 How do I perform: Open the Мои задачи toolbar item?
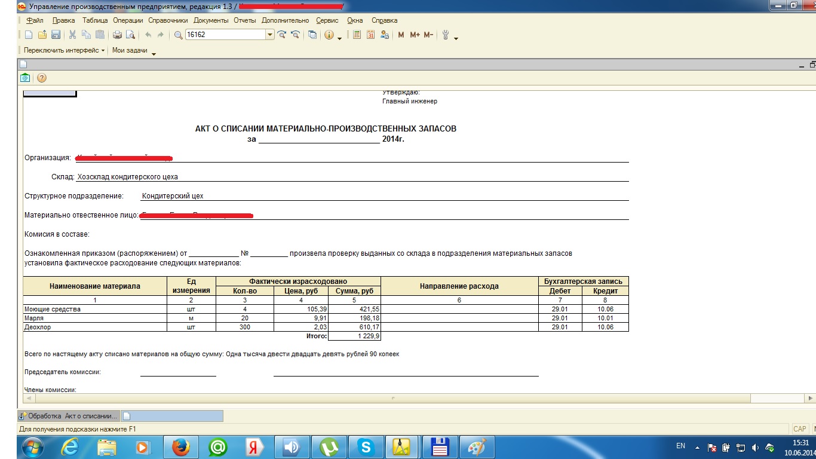[130, 50]
